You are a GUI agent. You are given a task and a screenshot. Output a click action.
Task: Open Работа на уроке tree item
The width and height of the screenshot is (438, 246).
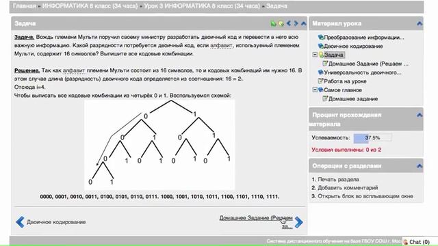point(345,81)
